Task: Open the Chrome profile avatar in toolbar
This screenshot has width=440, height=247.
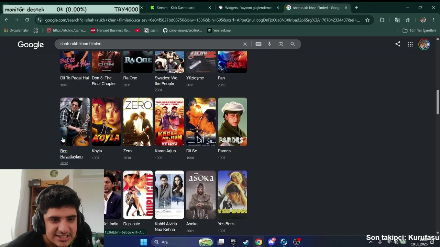Action: click(x=423, y=20)
